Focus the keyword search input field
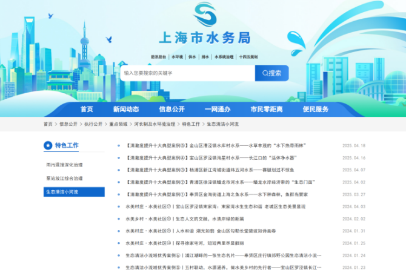Screen dimensions: 406x270 187,73
